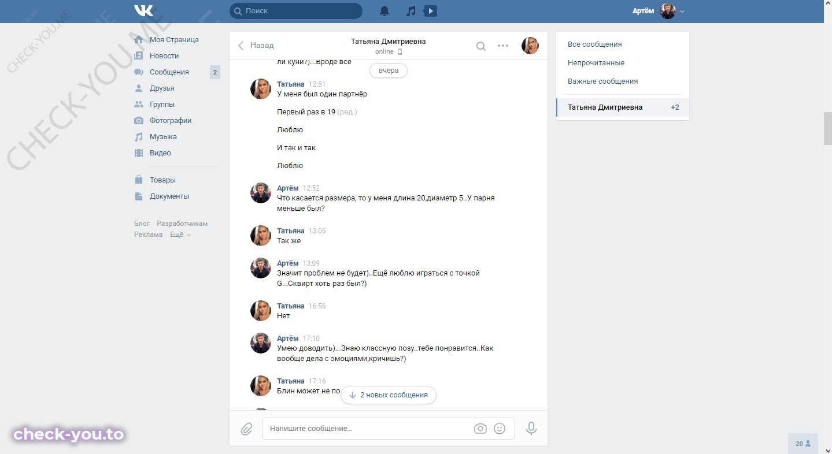
Task: Click the 'вчера' date pill
Action: pyautogui.click(x=389, y=70)
